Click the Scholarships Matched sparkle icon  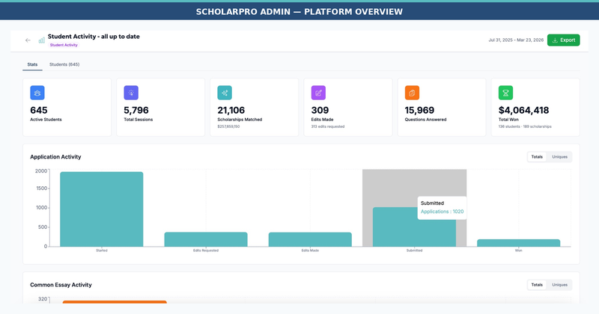(x=225, y=93)
